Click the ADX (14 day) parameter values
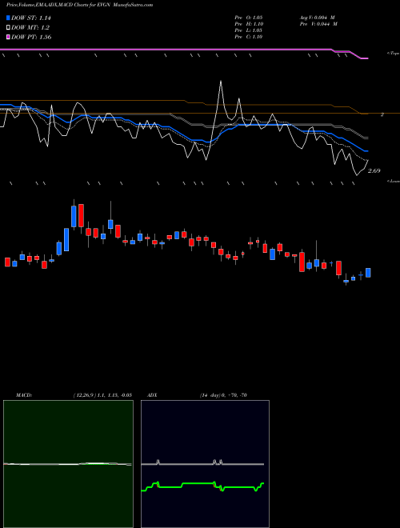400x528 pixels. (x=223, y=395)
